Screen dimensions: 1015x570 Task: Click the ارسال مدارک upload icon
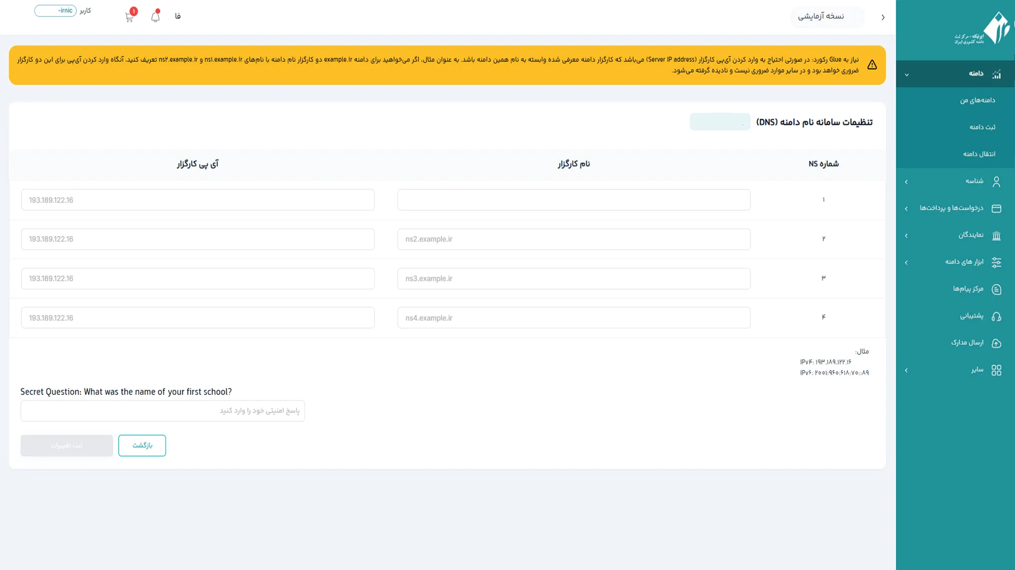(996, 343)
